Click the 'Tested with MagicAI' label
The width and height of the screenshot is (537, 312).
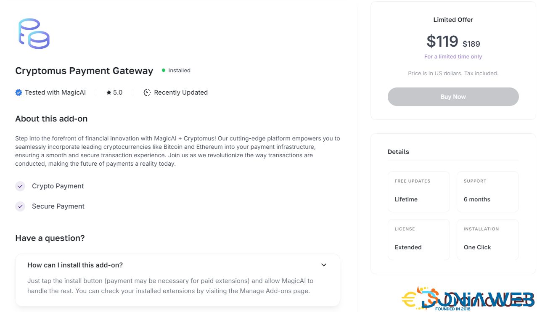55,93
